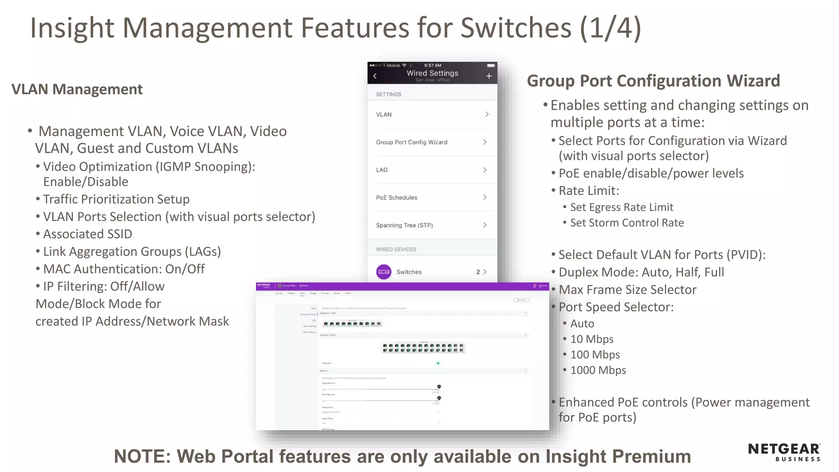Select the first port on the 10-port switch
This screenshot has width=839, height=472.
tap(326, 324)
